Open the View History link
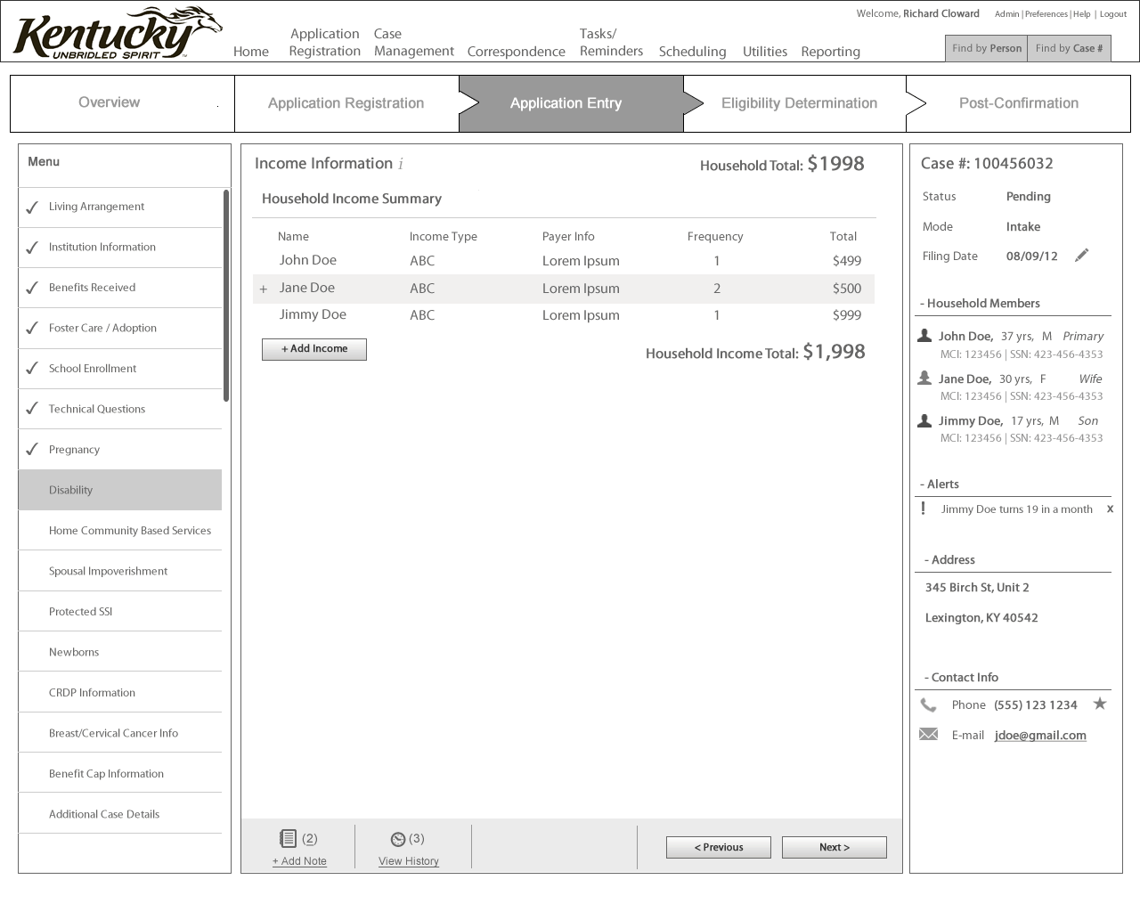This screenshot has width=1140, height=912. (409, 861)
